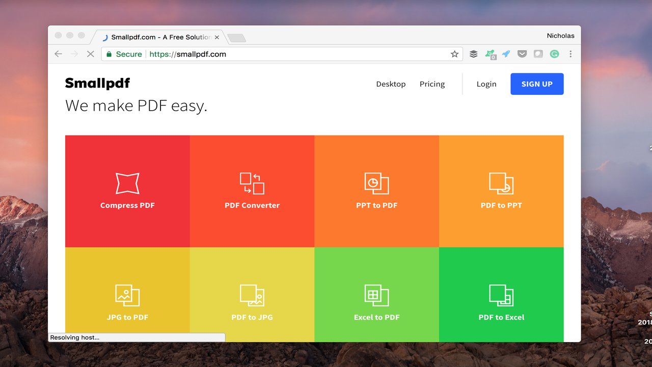Open the Compress PDF tool tile
Viewport: 652px width, 367px height.
[x=127, y=191]
